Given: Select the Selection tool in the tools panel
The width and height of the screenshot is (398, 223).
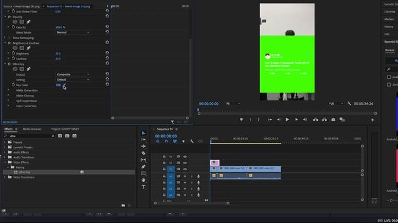Looking at the screenshot, I should click(144, 133).
